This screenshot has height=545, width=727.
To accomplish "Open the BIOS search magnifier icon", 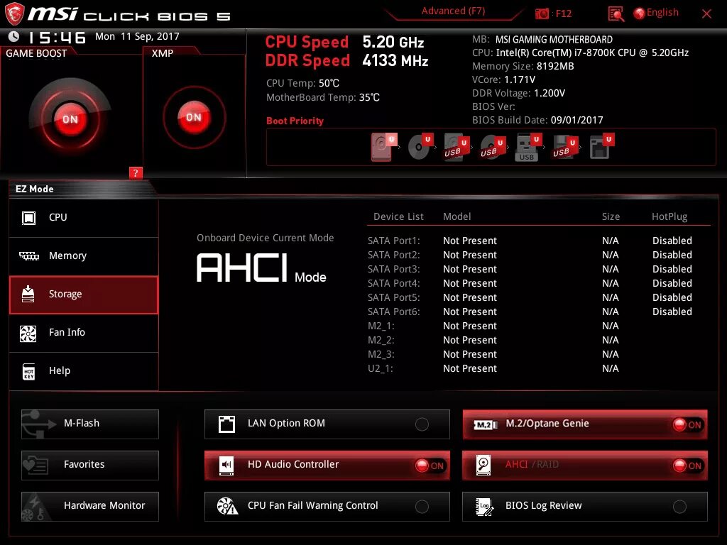I will pos(616,14).
